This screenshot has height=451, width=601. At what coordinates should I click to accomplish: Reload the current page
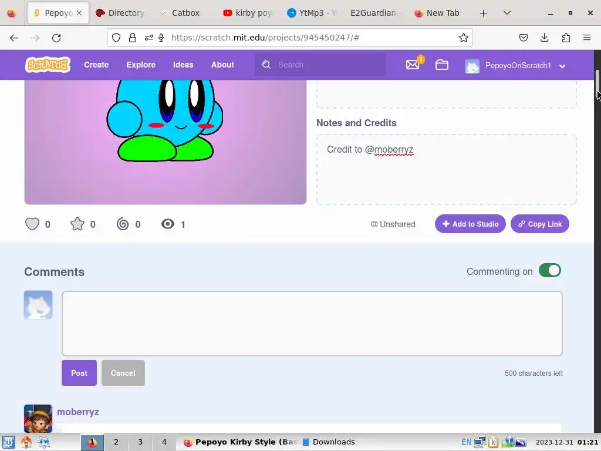coord(56,38)
